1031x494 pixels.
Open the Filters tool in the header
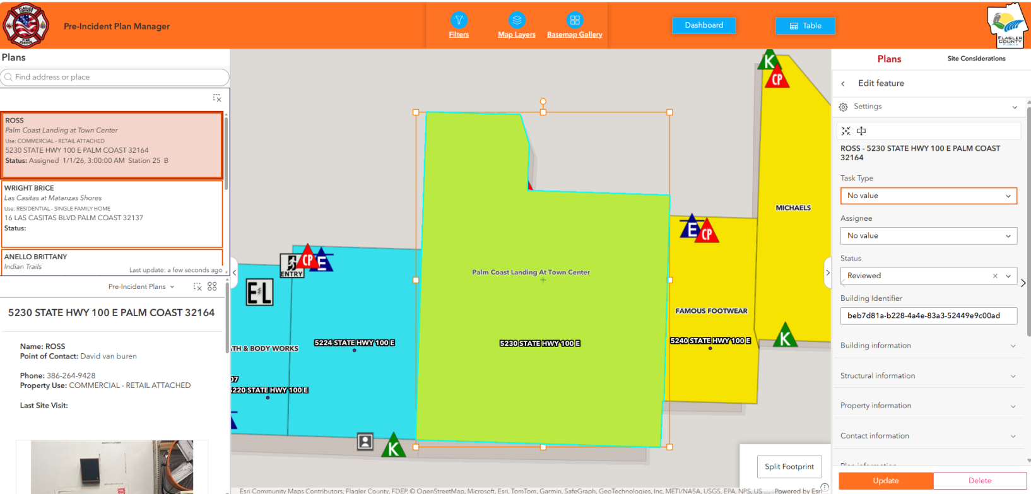click(x=459, y=25)
